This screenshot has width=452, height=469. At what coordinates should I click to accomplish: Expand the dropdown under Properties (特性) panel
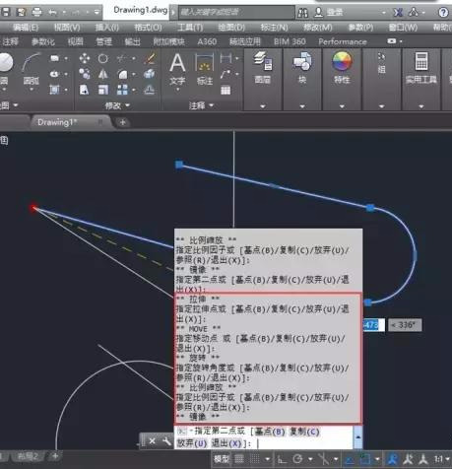(342, 106)
